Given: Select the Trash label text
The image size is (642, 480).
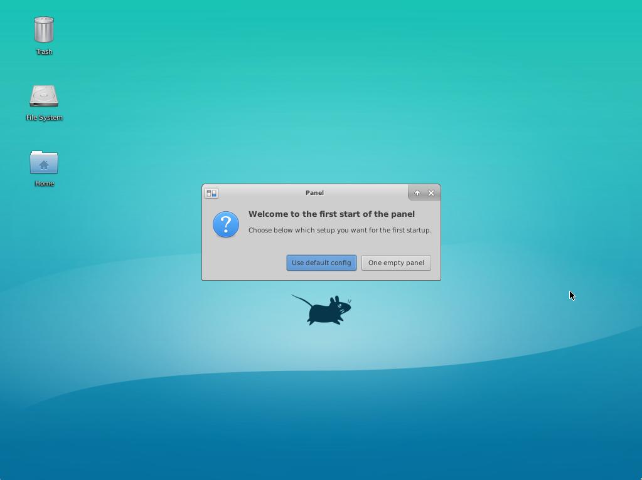Looking at the screenshot, I should coord(44,51).
